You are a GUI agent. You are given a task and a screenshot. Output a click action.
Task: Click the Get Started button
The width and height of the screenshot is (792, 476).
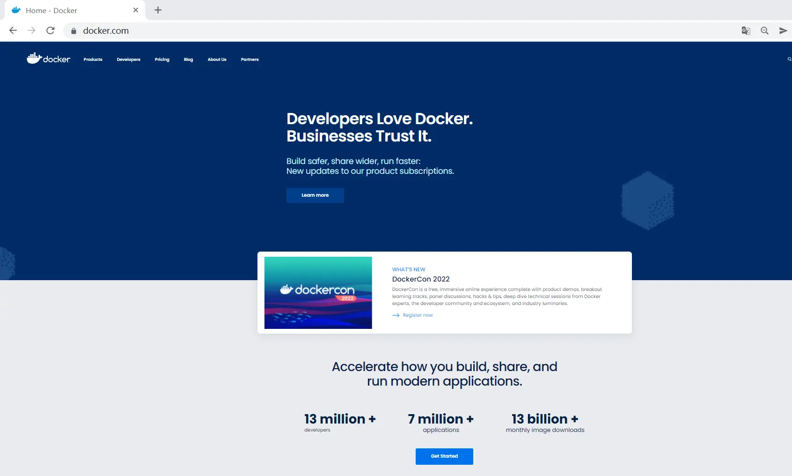[x=444, y=456]
